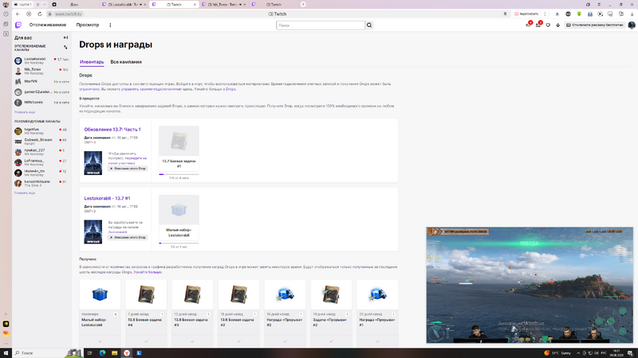This screenshot has width=638, height=358.
Task: Click the received Малый набор Lestakorabli blue gift
Action: (x=100, y=294)
